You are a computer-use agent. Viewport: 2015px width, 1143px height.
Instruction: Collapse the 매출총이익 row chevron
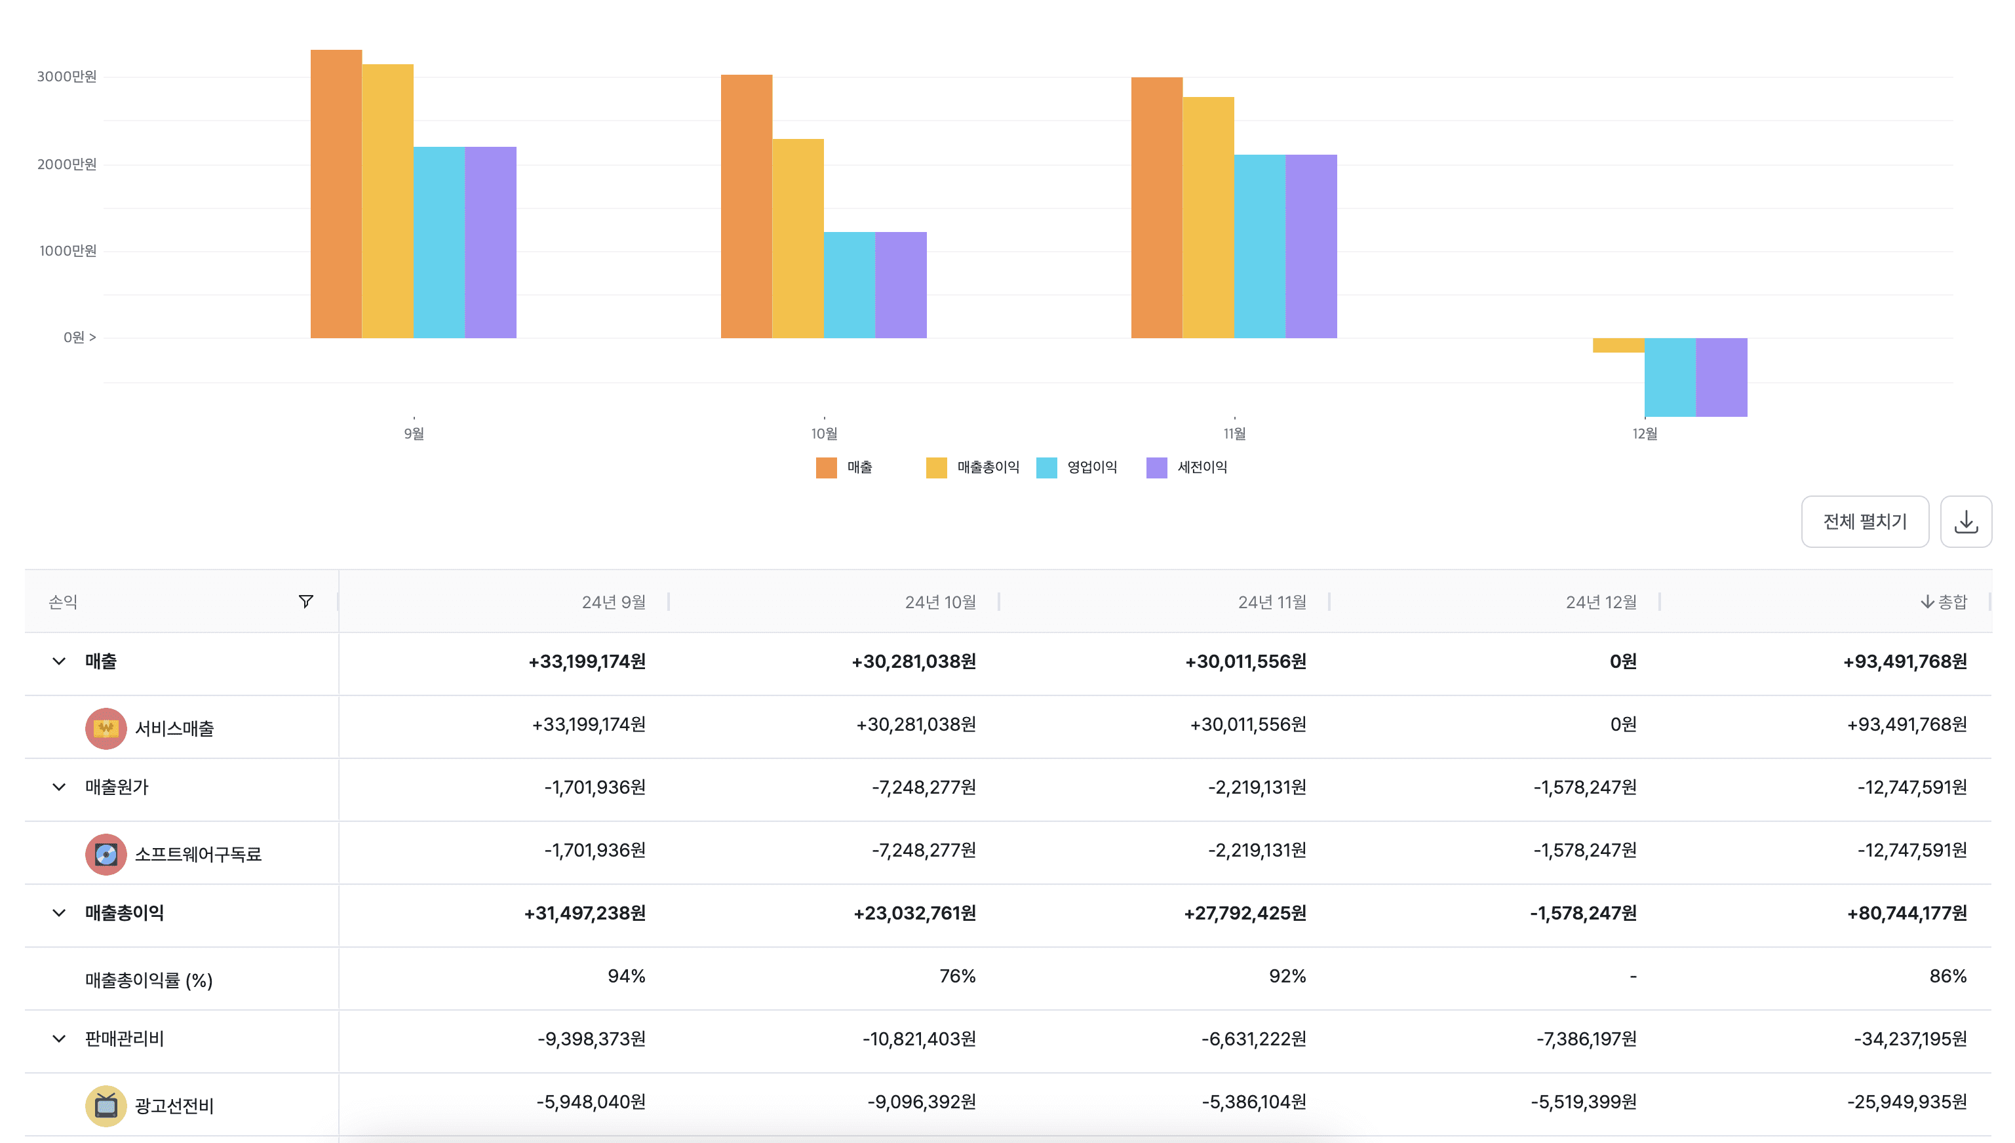[59, 913]
